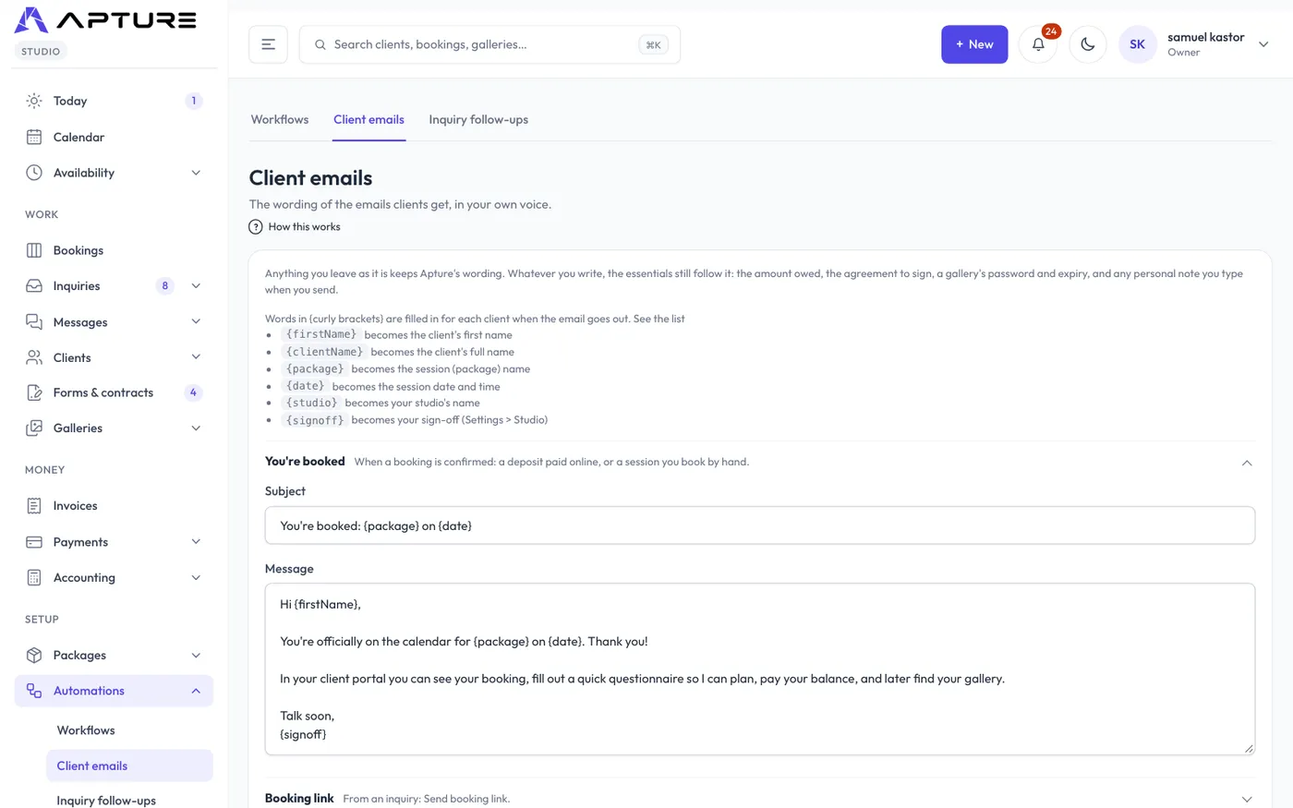
Task: Click the Packages box icon
Action: (x=34, y=656)
